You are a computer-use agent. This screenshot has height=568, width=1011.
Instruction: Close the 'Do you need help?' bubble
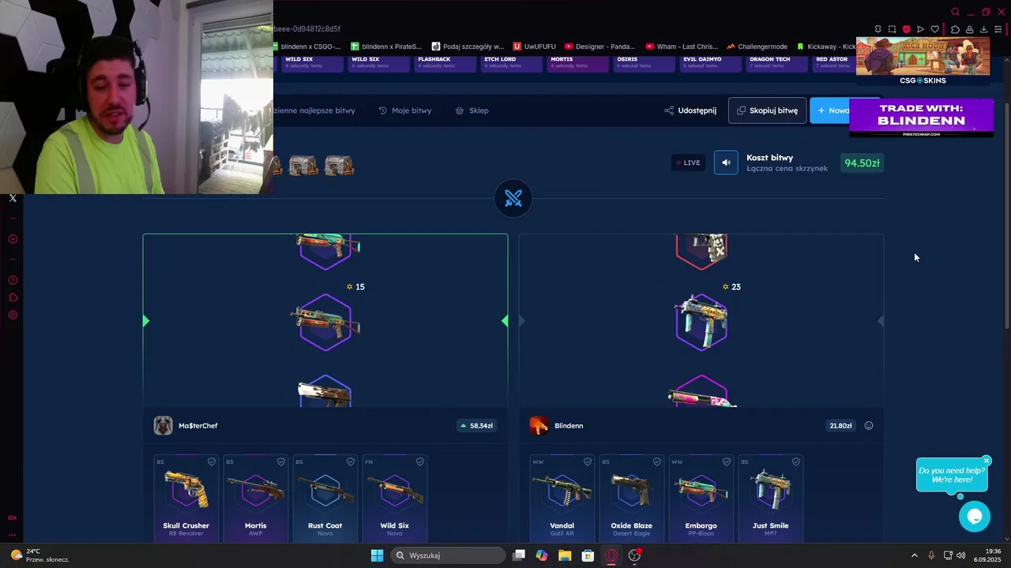pos(987,461)
